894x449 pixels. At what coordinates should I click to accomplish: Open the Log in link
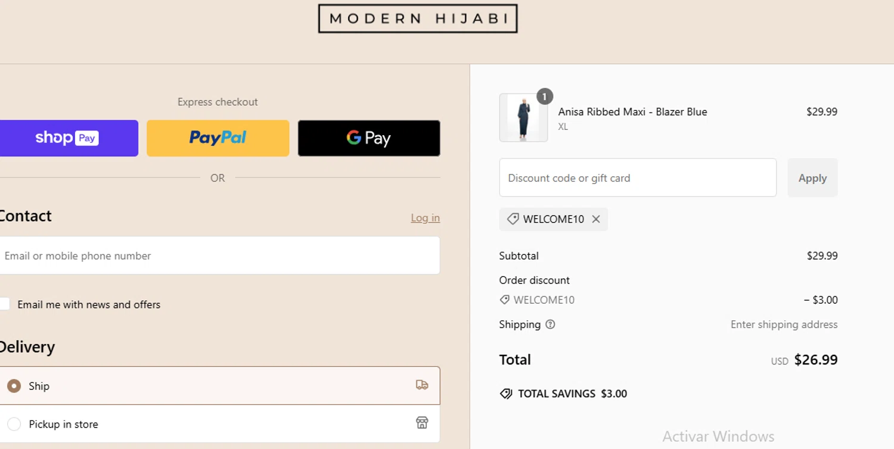[x=426, y=218]
